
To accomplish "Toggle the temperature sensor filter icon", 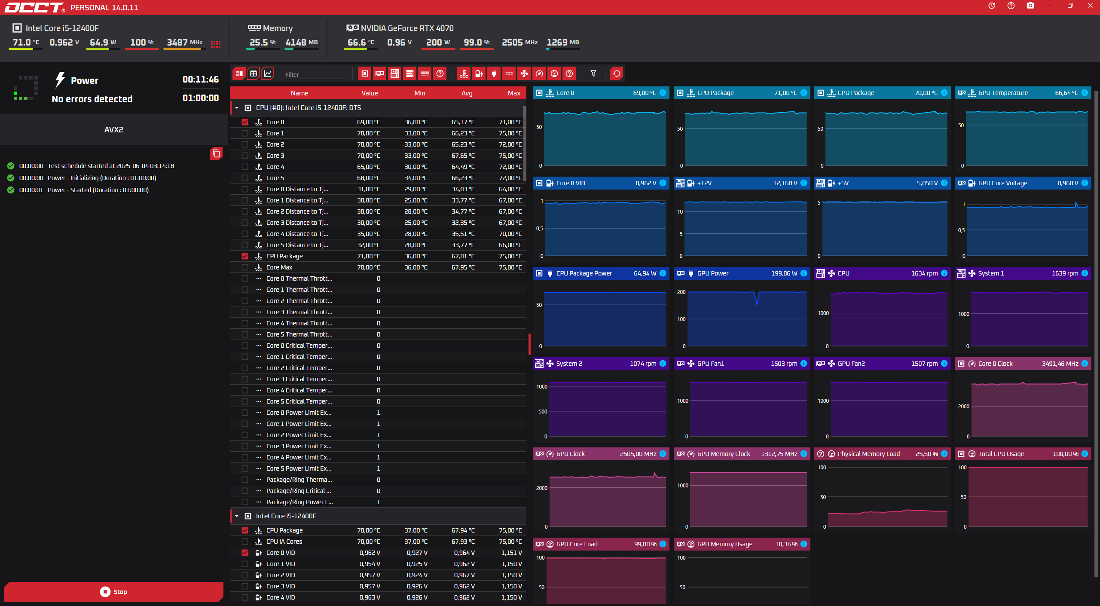I will coord(464,73).
